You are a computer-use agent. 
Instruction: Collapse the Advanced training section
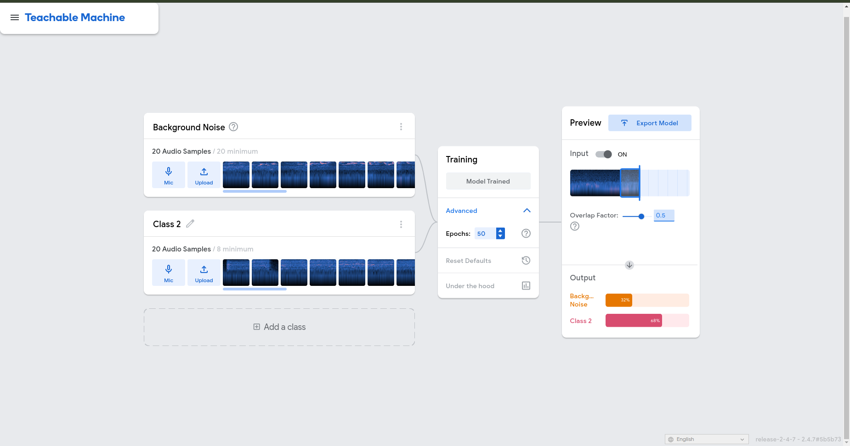click(488, 211)
